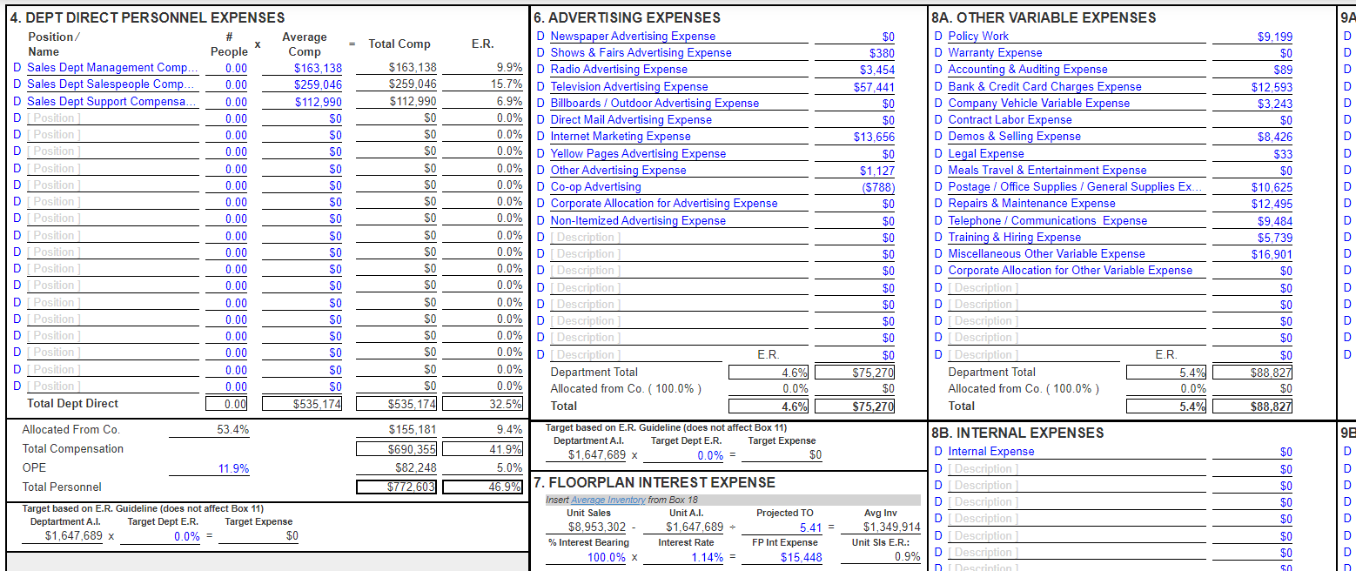Edit the $9,199 Policy Work amount
The image size is (1356, 571).
click(1253, 37)
